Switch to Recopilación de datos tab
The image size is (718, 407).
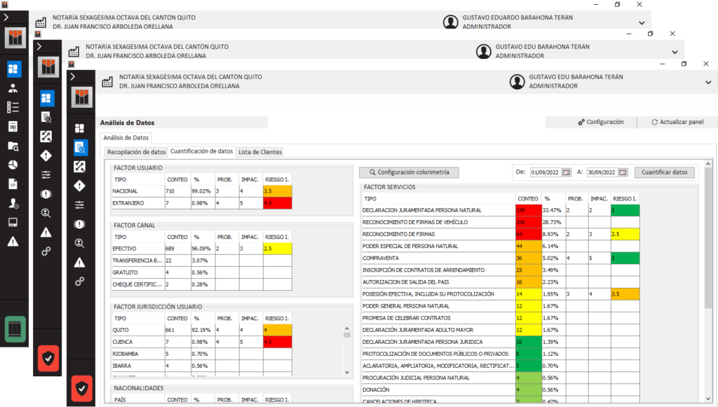click(136, 151)
